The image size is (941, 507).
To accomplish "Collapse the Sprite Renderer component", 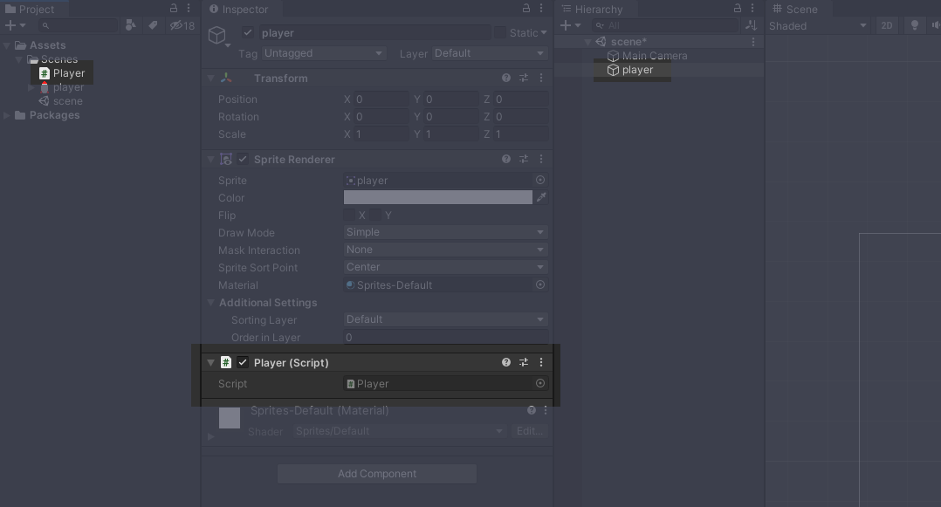I will tap(210, 160).
